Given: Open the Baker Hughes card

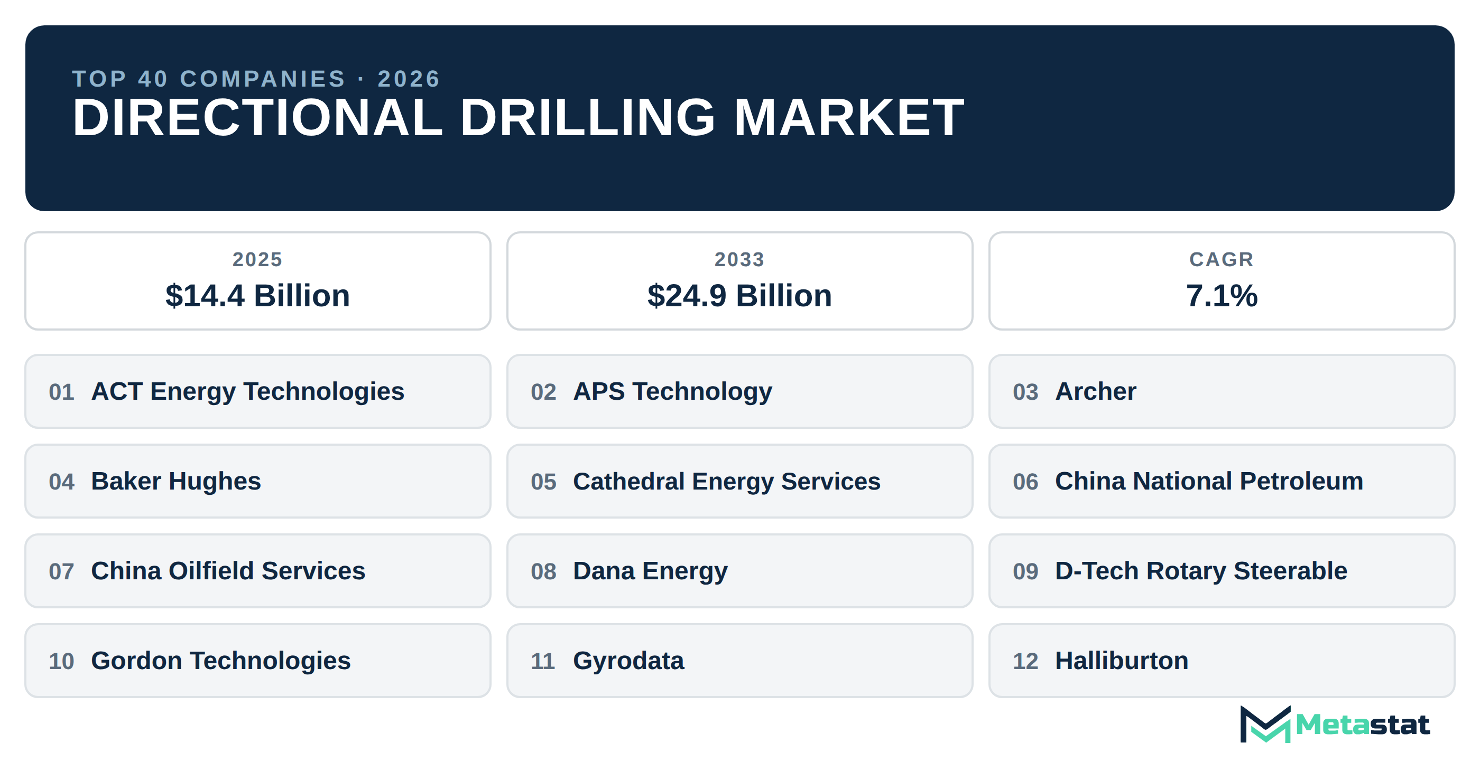Looking at the screenshot, I should coord(258,481).
